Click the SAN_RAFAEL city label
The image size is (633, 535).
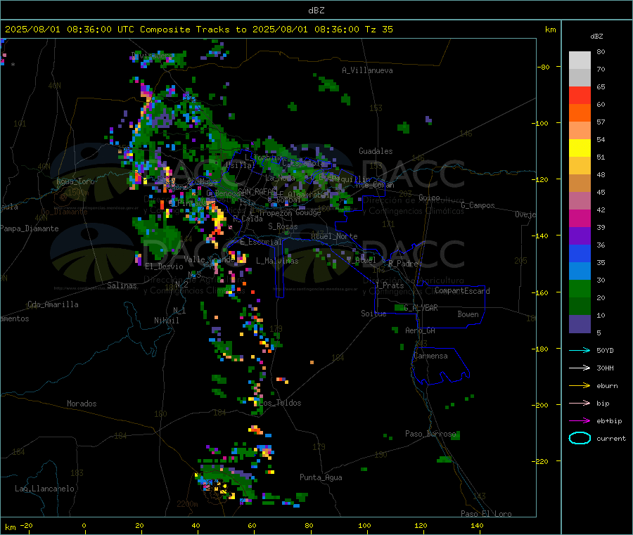coord(257,191)
